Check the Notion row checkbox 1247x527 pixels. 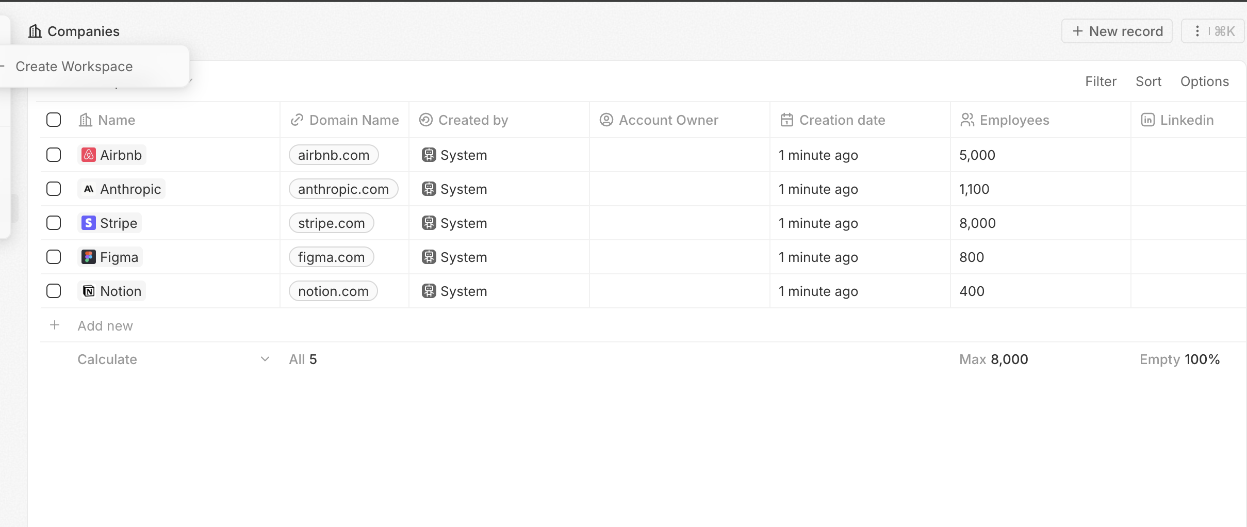click(54, 291)
